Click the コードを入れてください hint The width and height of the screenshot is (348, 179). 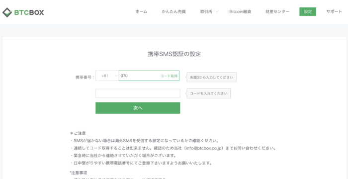pos(209,93)
